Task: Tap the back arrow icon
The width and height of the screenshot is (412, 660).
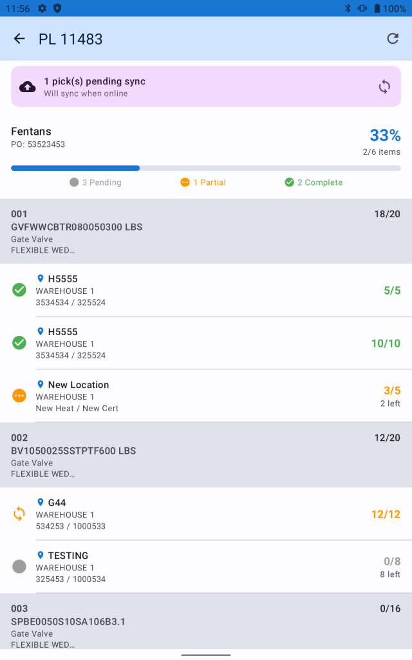Action: pyautogui.click(x=19, y=39)
